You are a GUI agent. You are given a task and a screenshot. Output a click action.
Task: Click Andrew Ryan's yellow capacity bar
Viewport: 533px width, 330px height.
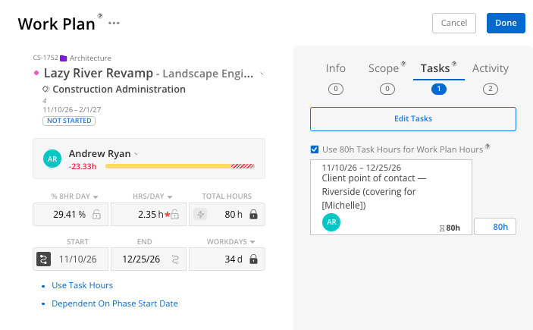[x=168, y=166]
